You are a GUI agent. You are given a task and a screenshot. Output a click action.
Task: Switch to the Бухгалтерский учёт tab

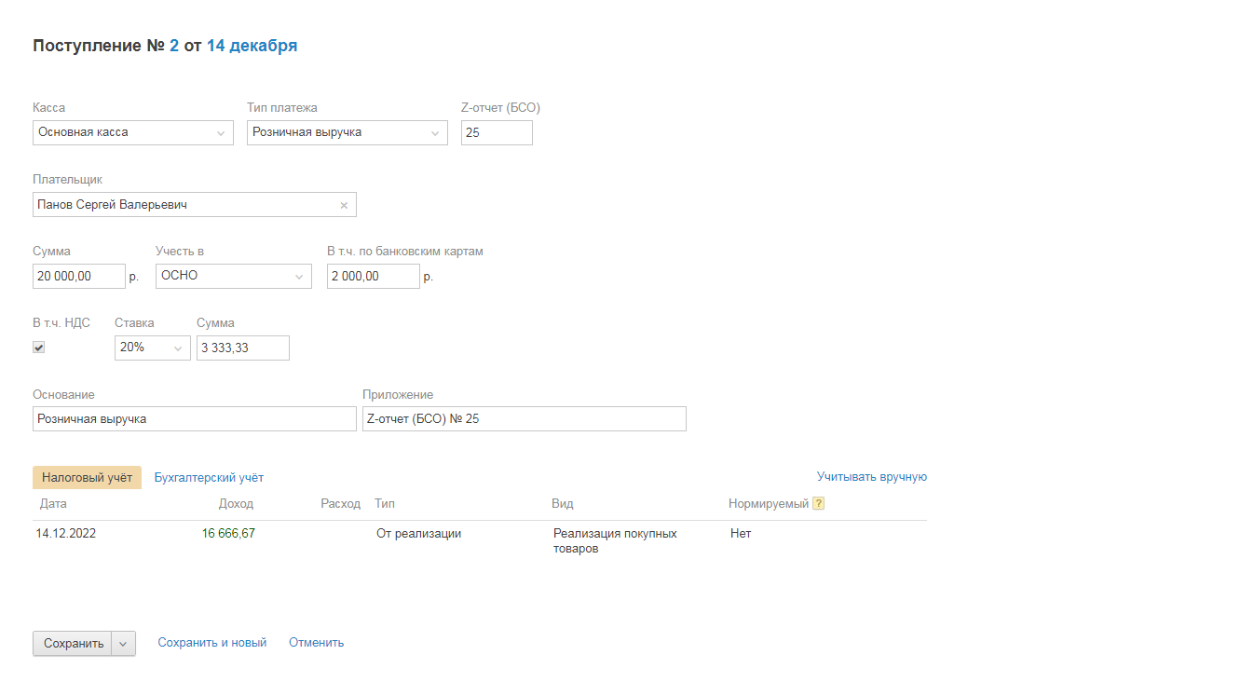coord(209,478)
